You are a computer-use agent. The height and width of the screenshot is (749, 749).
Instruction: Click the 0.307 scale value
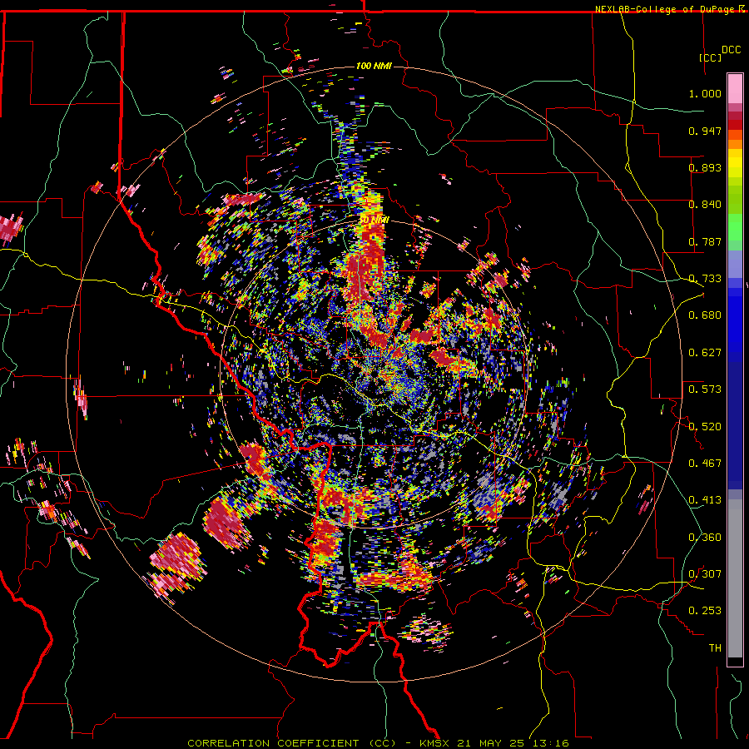705,574
